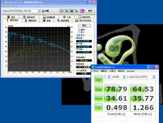Viewport: 163px width, 123px height.
Task: Open the 工具 tools tab
Action: [67, 17]
